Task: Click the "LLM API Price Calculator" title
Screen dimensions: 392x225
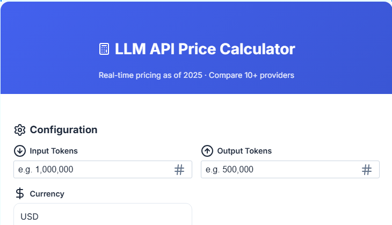Action: click(x=205, y=49)
